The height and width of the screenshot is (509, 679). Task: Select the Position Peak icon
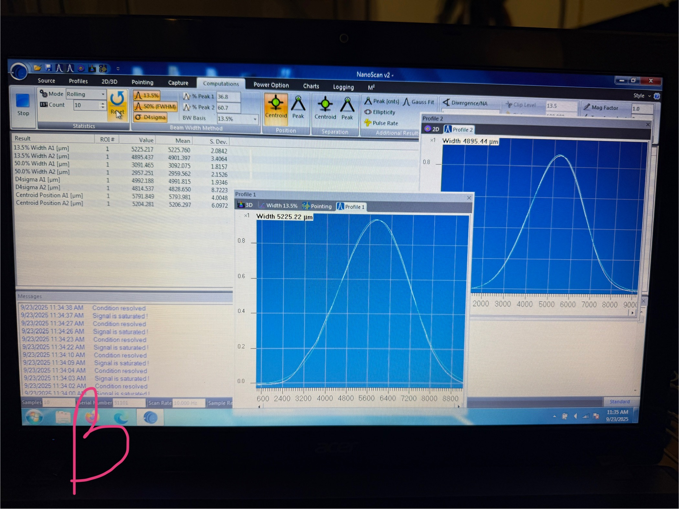pyautogui.click(x=298, y=104)
